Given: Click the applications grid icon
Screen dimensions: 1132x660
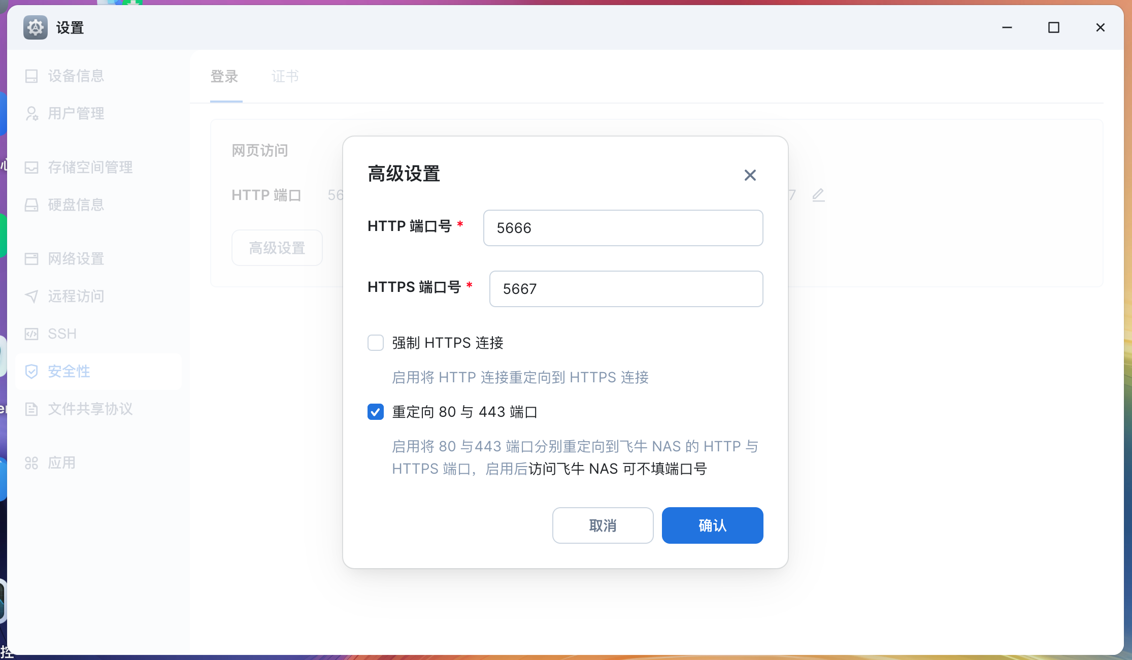Looking at the screenshot, I should pos(31,463).
